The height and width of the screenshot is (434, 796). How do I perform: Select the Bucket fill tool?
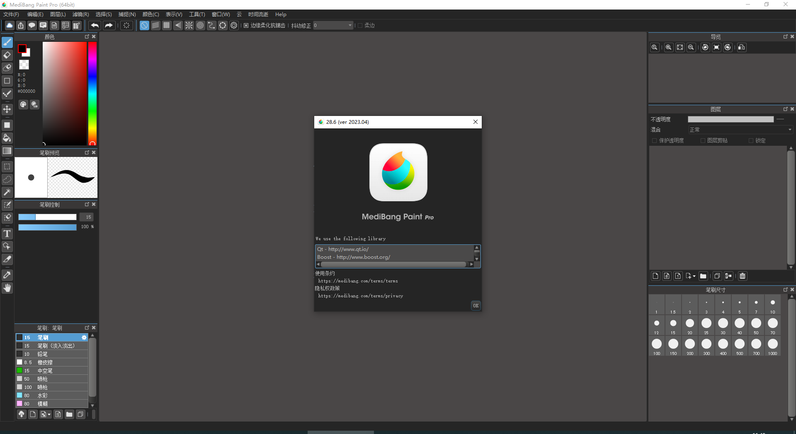tap(7, 138)
